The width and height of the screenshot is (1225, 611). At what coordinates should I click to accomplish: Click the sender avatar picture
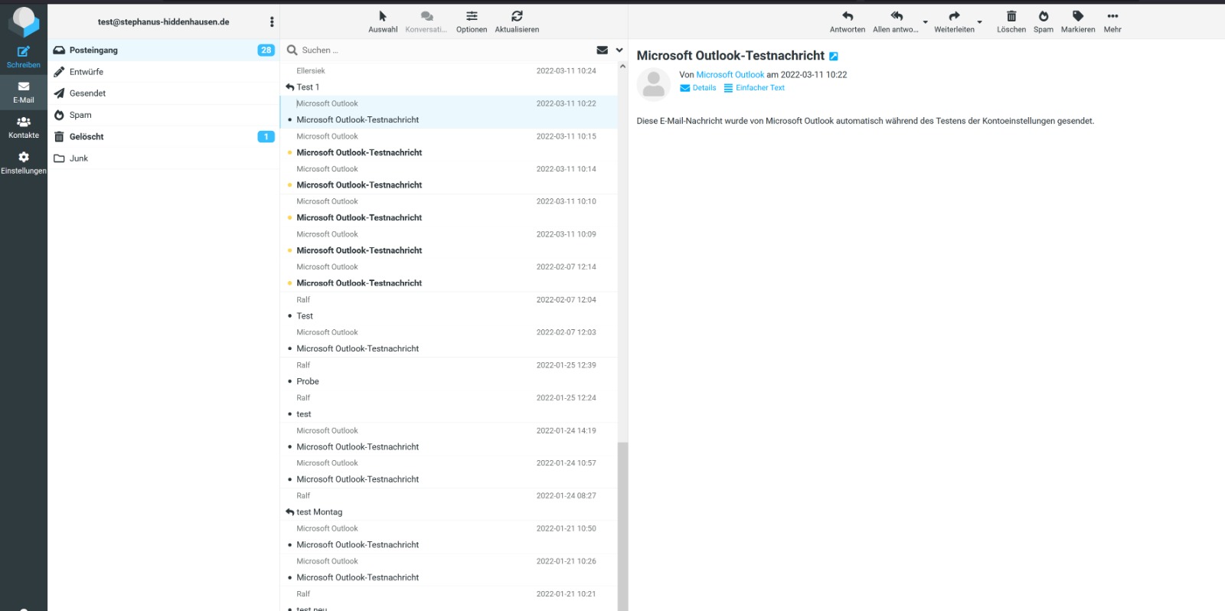(x=654, y=84)
